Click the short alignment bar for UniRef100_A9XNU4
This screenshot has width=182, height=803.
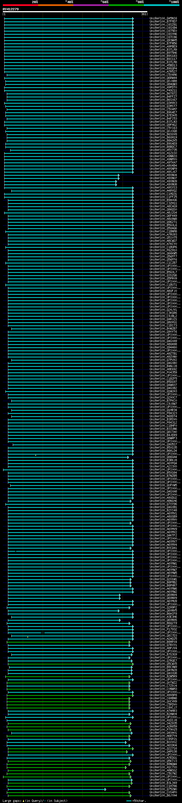pyautogui.click(x=62, y=175)
